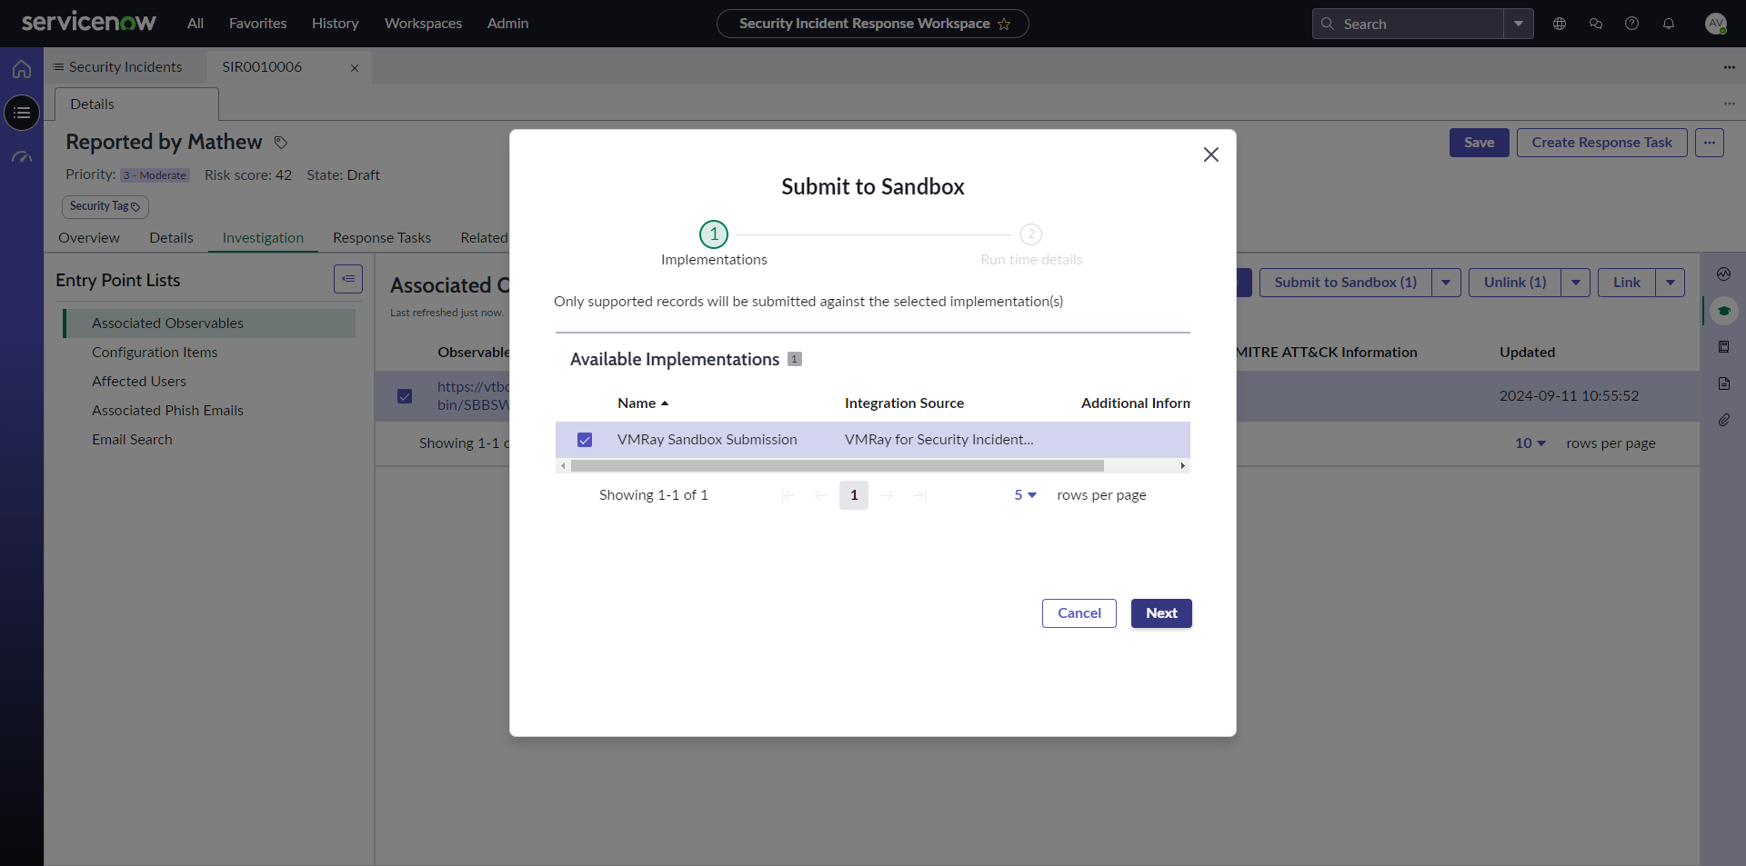Open the search scope dropdown arrow

tap(1518, 24)
